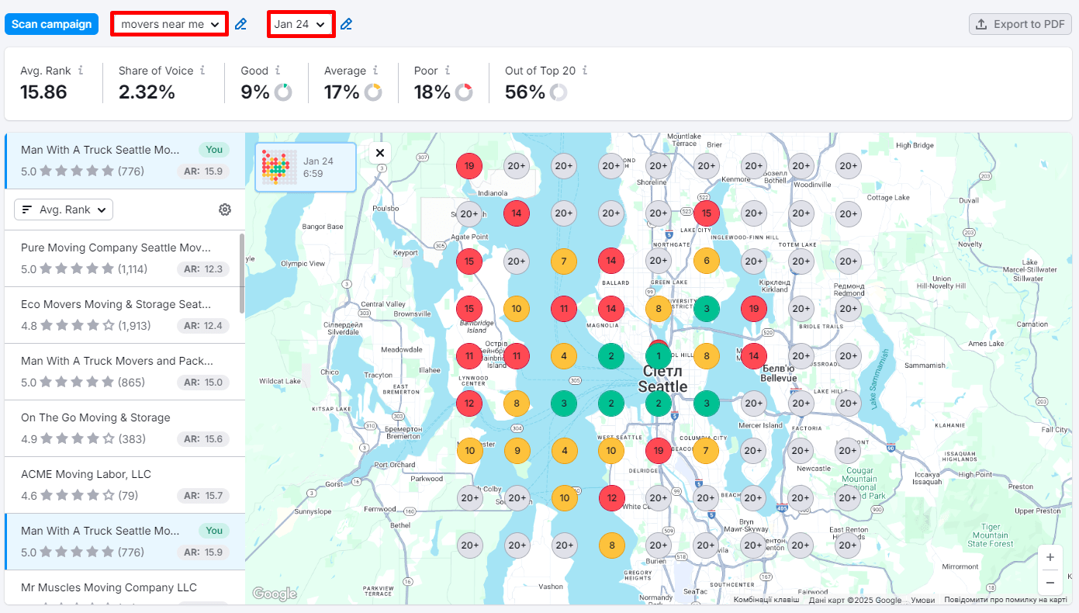Viewport: 1079px width, 613px height.
Task: Export the report to PDF
Action: (1020, 24)
